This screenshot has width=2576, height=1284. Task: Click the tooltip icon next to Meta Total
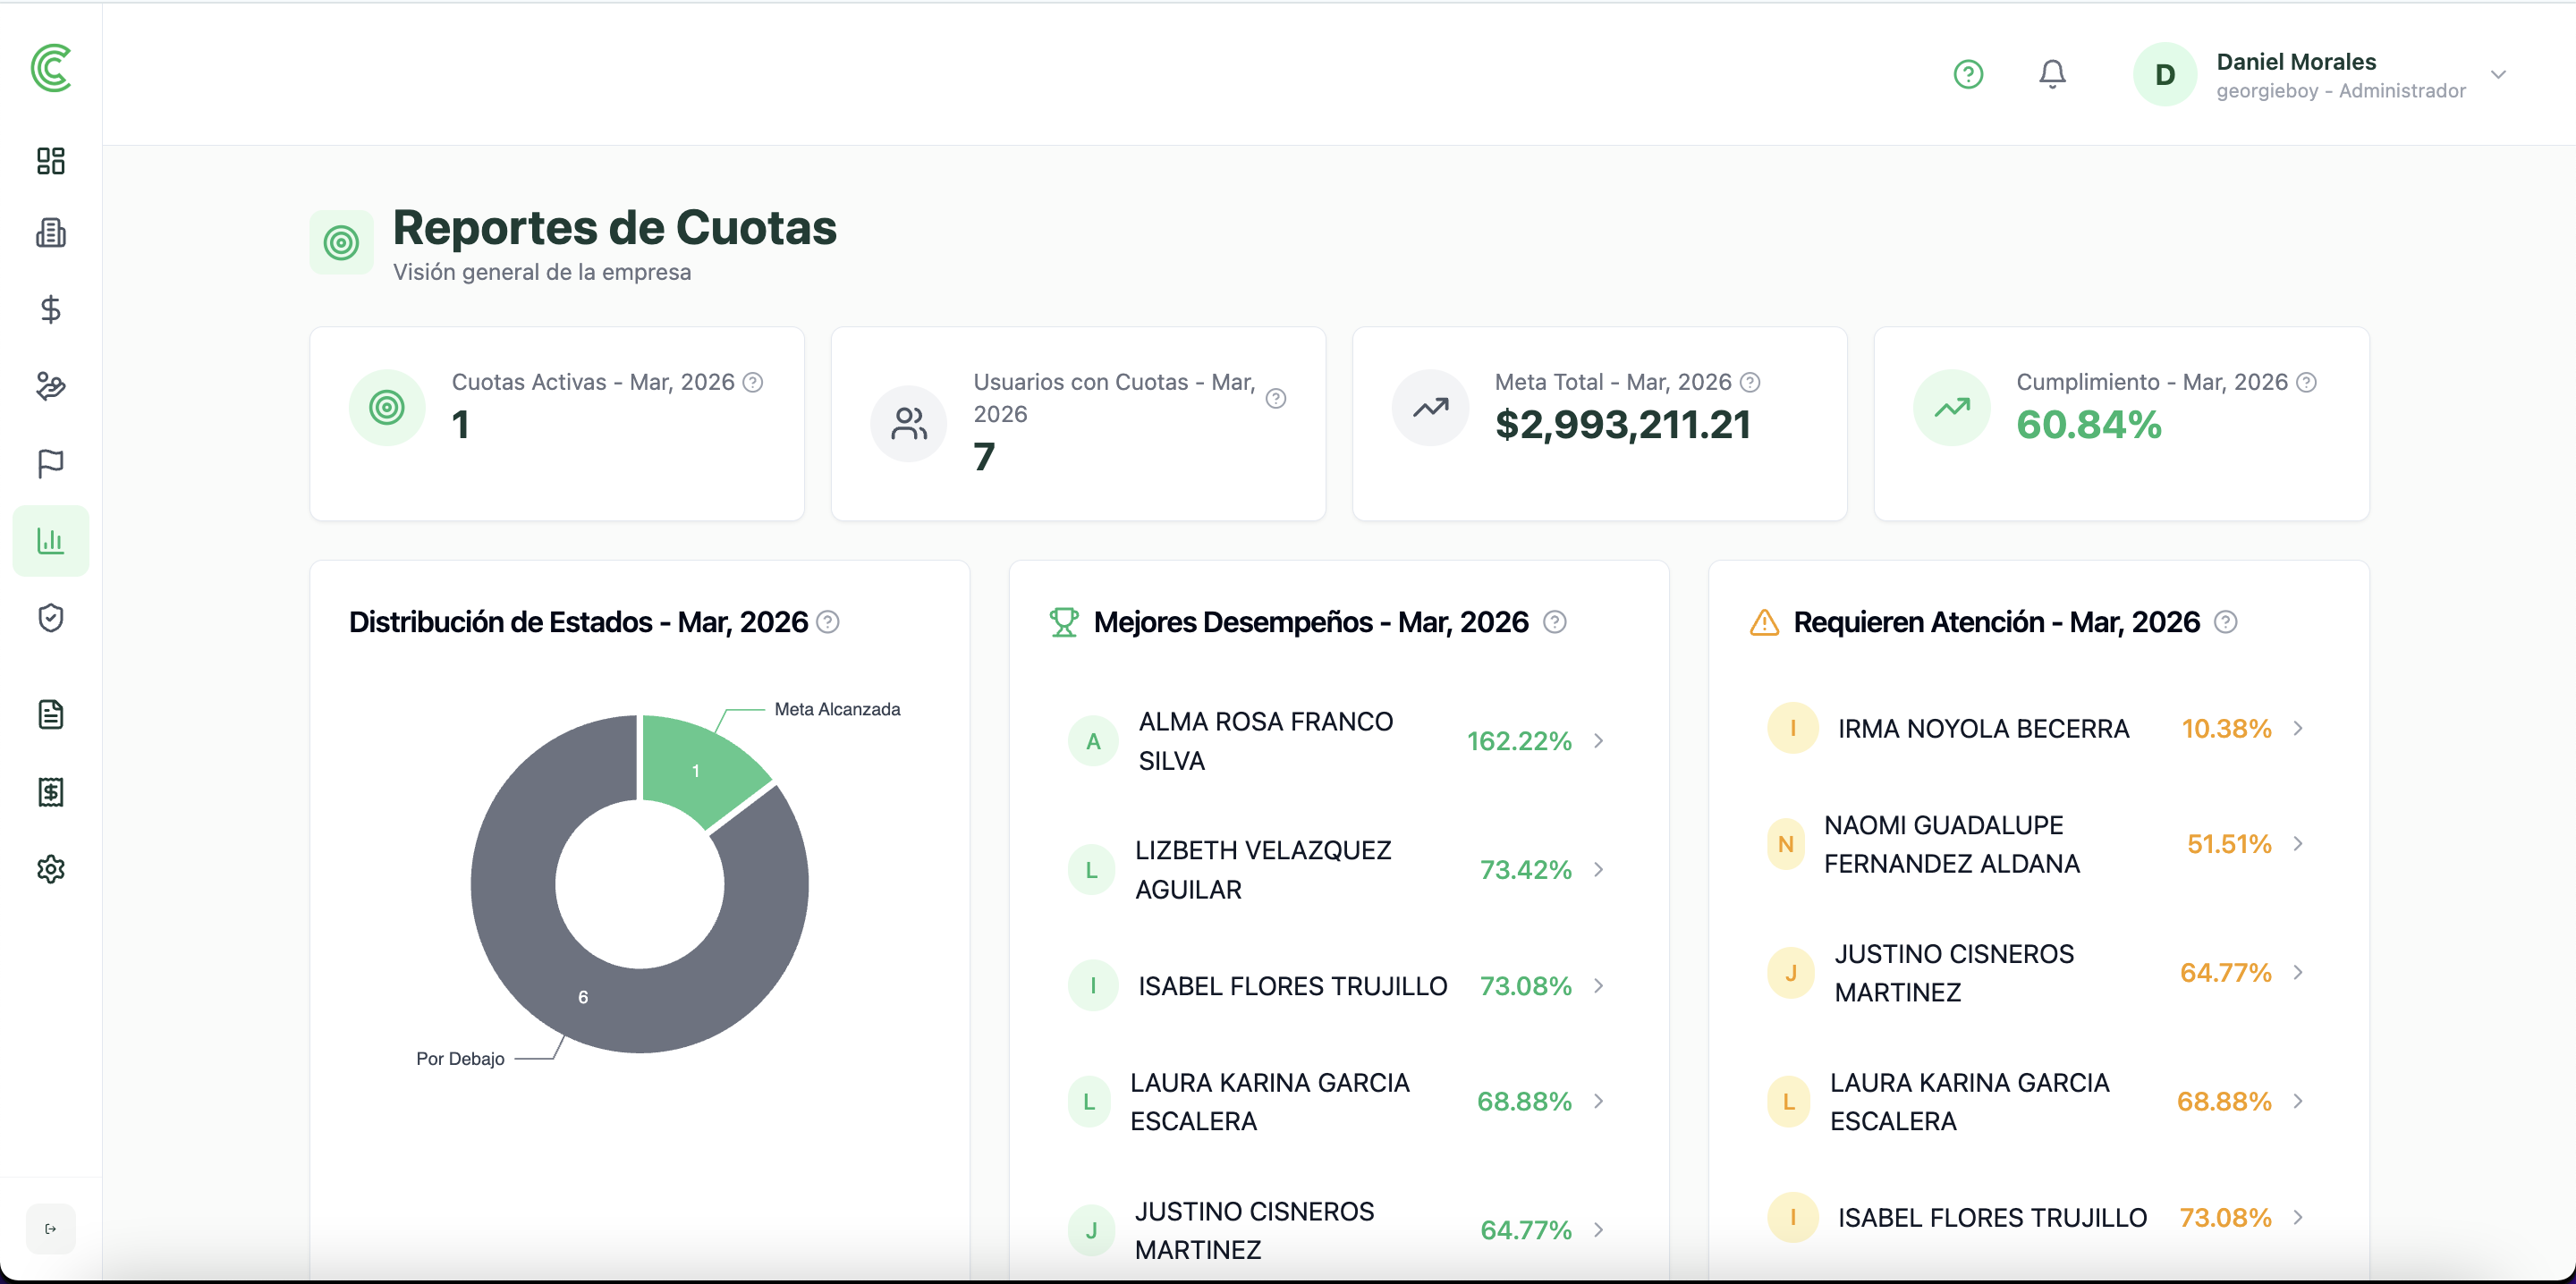coord(1750,382)
